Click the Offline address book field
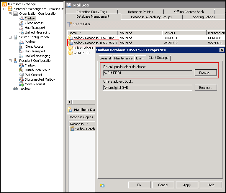 click(148, 87)
